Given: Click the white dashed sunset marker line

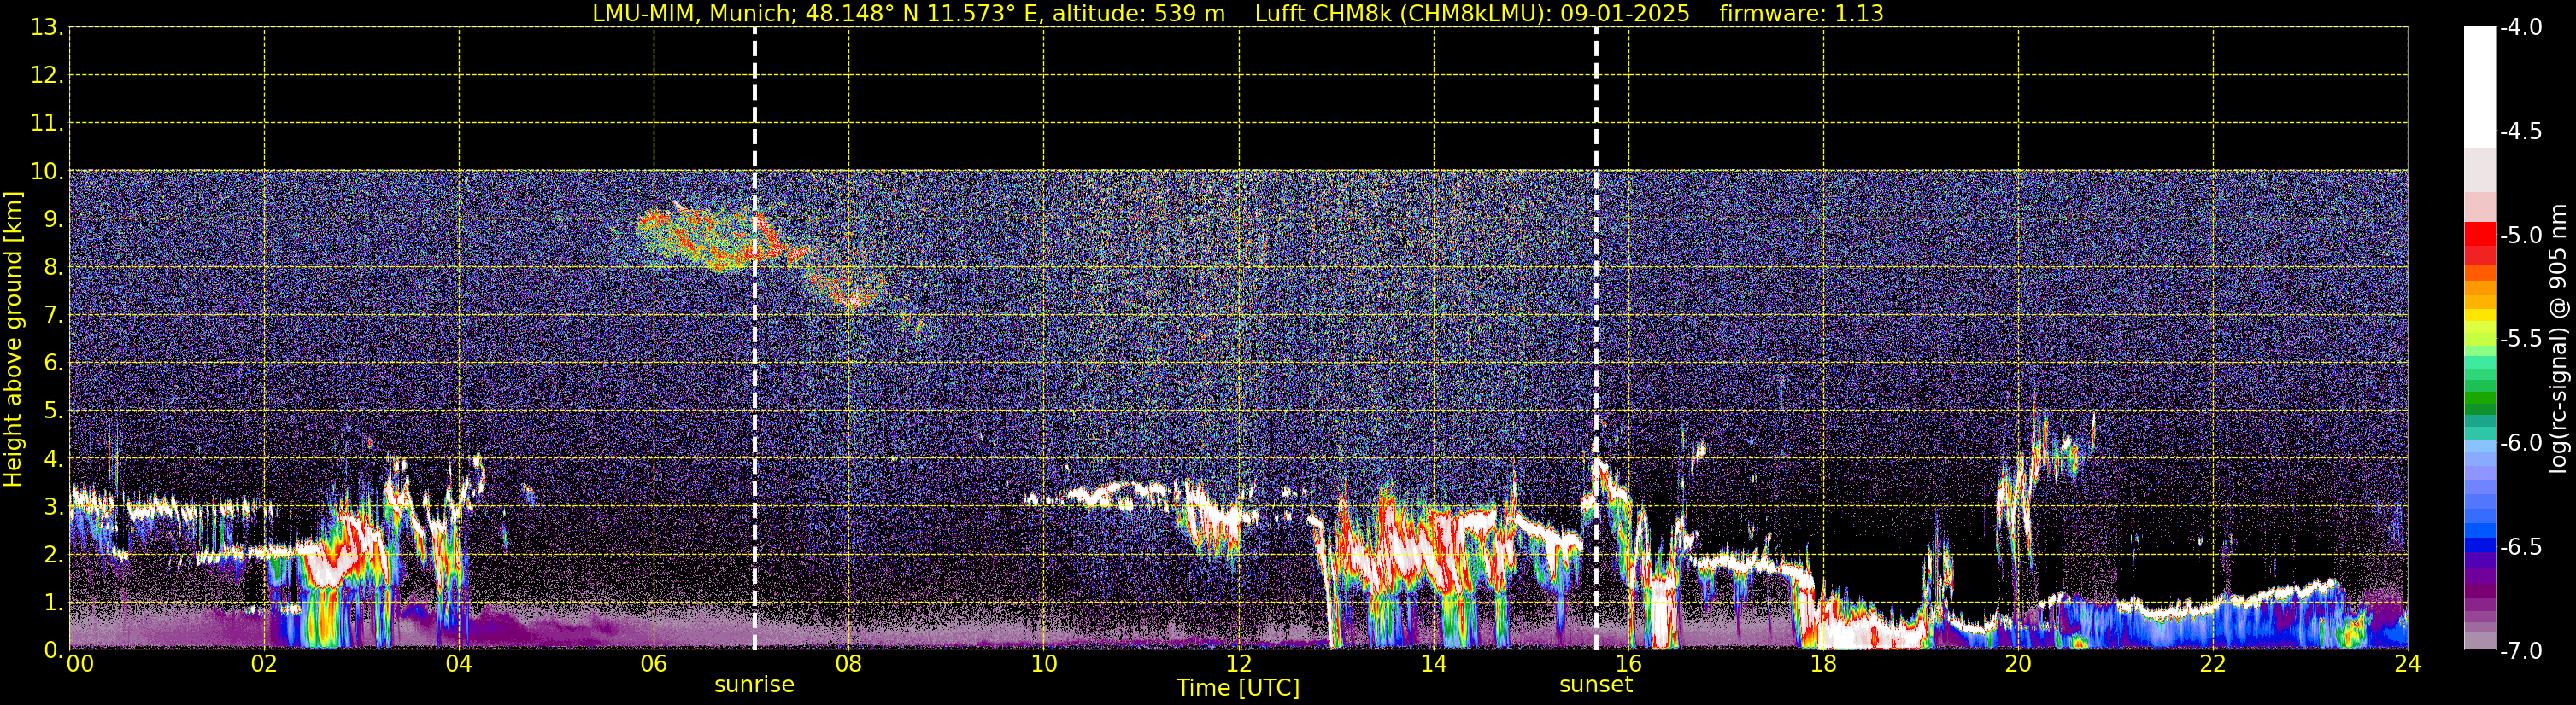Looking at the screenshot, I should click(x=1596, y=339).
